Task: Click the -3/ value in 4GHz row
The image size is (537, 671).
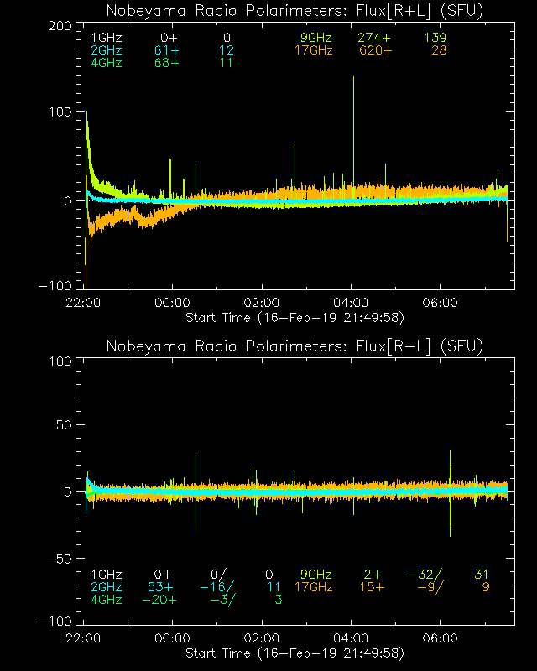Action: pyautogui.click(x=222, y=600)
